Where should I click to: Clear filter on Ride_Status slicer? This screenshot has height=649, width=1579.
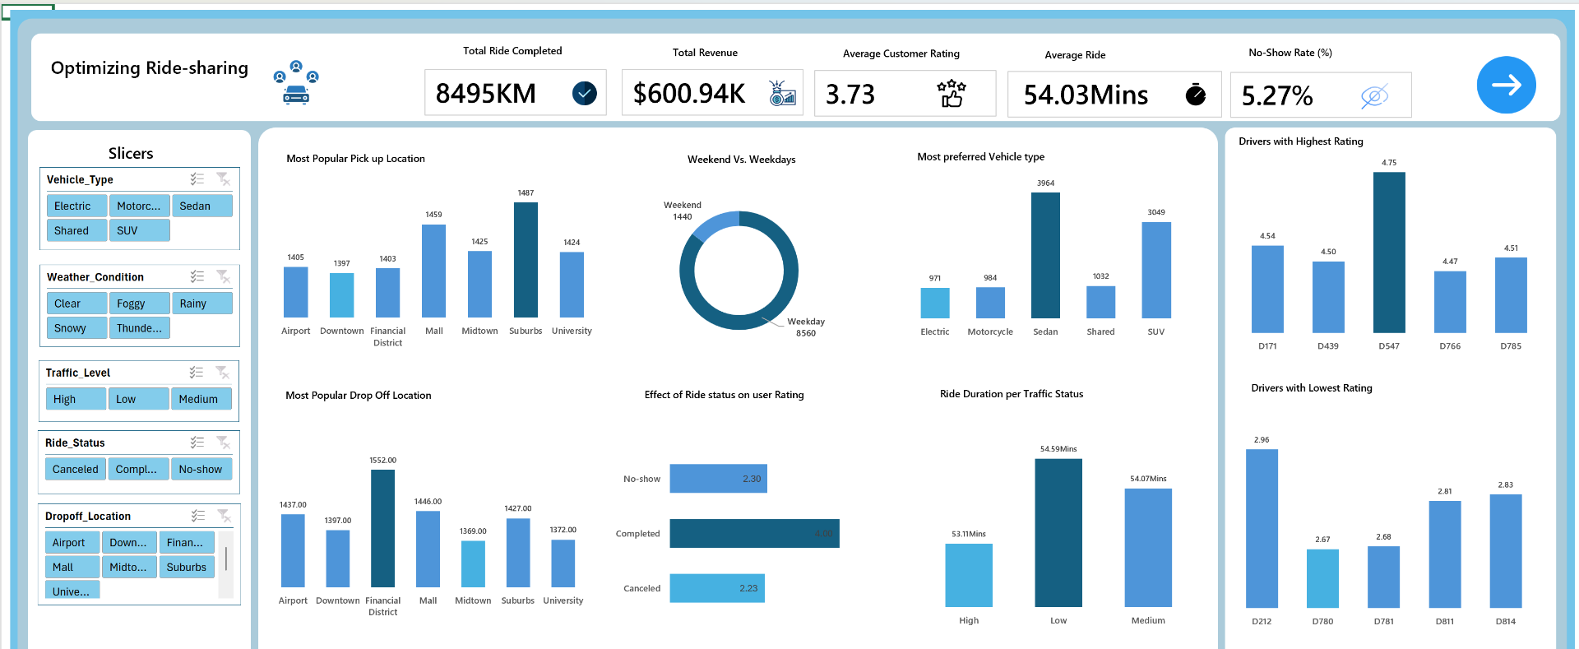pyautogui.click(x=223, y=442)
